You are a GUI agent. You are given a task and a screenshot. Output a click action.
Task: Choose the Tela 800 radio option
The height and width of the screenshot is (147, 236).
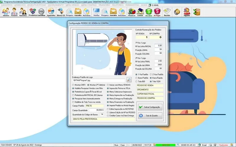tap(136, 81)
